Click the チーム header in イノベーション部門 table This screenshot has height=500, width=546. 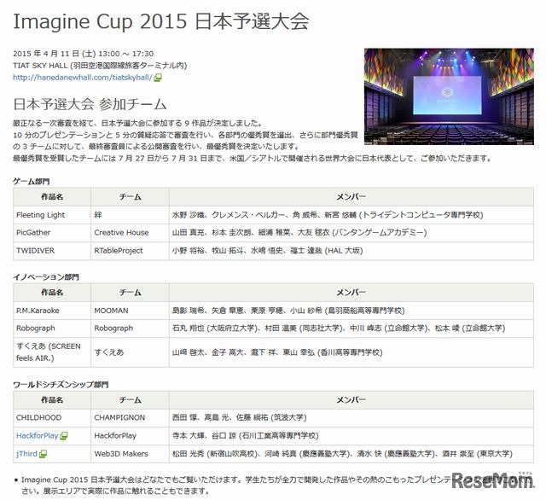(130, 293)
